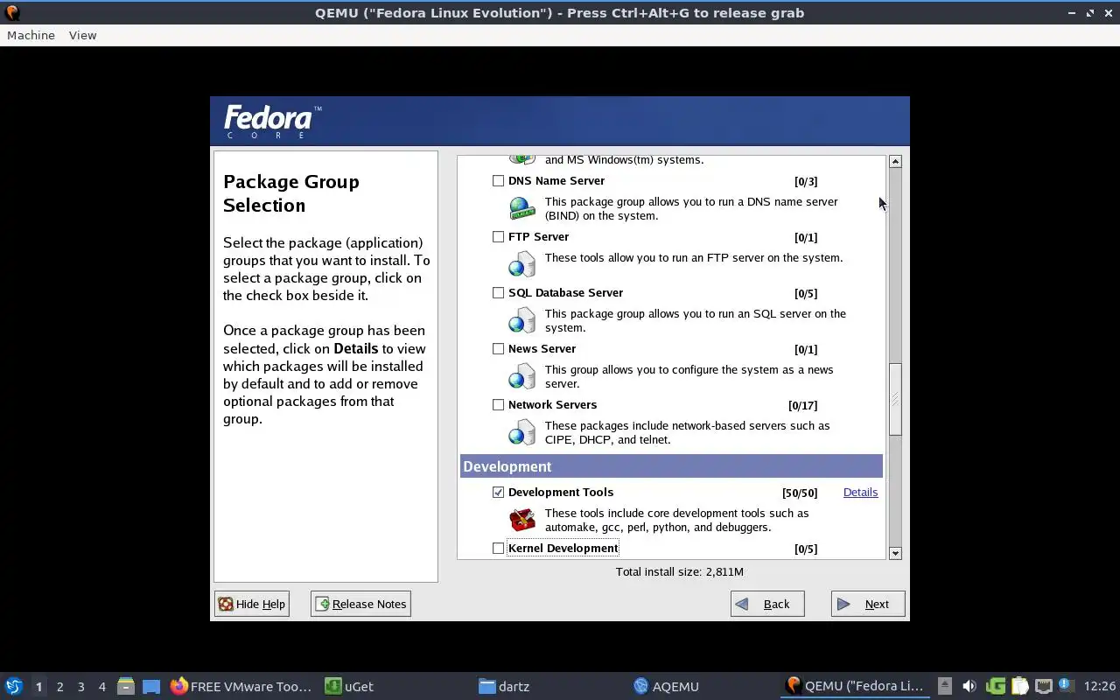This screenshot has height=700, width=1120.
Task: Click the Fedora Core logo
Action: (x=272, y=122)
